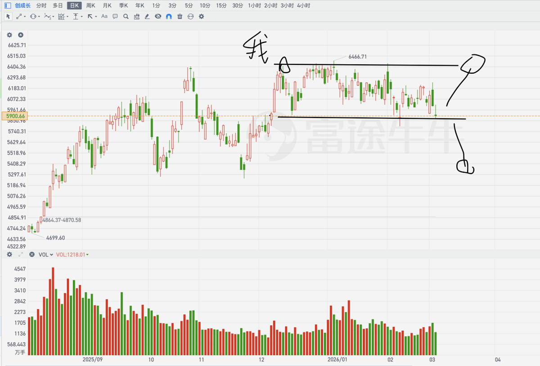Select the wave pattern drawing tool
Viewport: 540px width, 366px height.
[x=48, y=16]
